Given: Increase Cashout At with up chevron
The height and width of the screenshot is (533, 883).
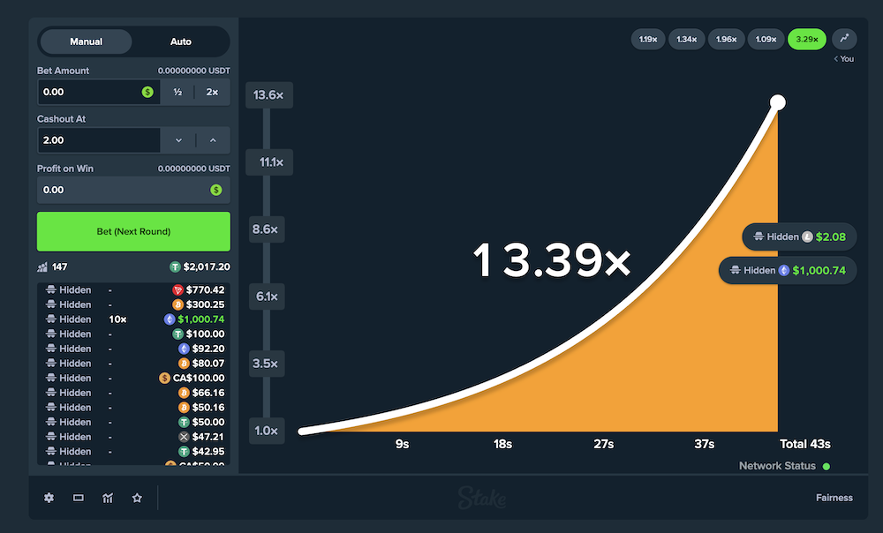Looking at the screenshot, I should click(213, 140).
